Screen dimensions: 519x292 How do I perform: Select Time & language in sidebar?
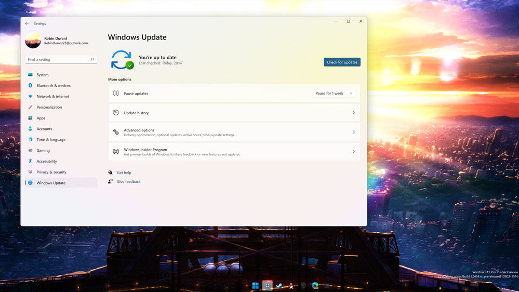(61, 140)
